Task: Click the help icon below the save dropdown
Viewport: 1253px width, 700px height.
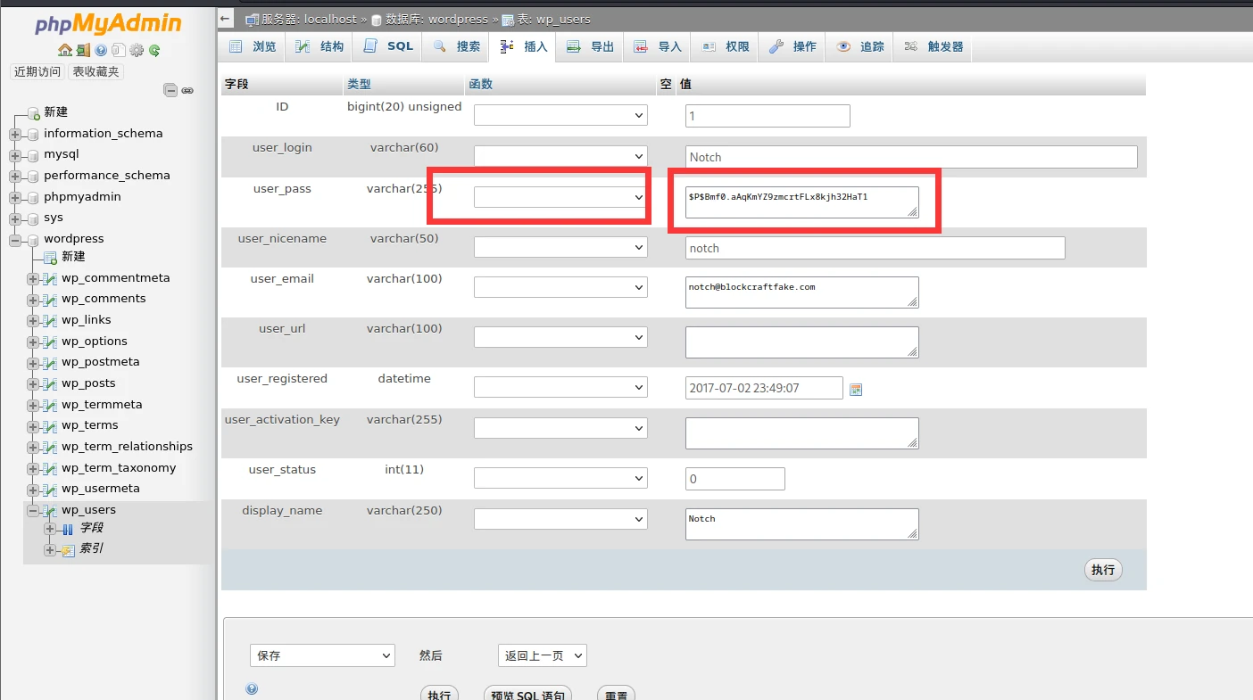Action: tap(252, 688)
